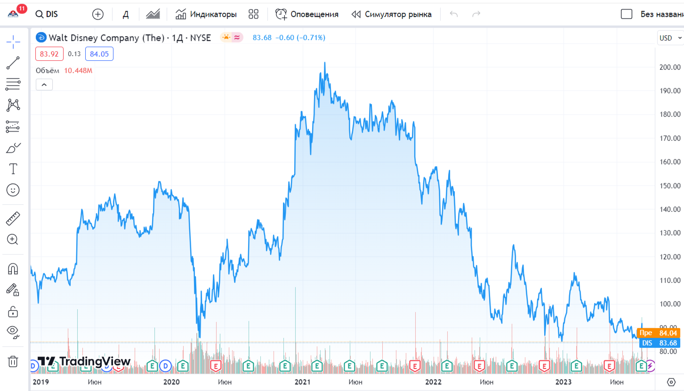Undo the last chart action
The width and height of the screenshot is (684, 391).
pos(454,14)
